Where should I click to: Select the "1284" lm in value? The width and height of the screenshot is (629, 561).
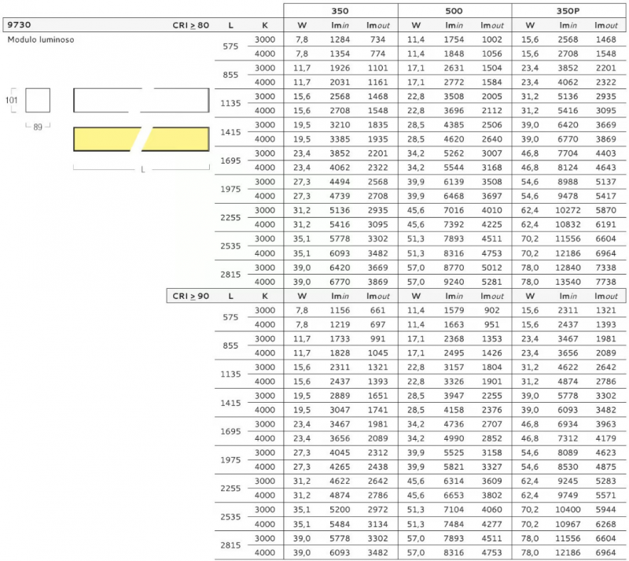(340, 40)
